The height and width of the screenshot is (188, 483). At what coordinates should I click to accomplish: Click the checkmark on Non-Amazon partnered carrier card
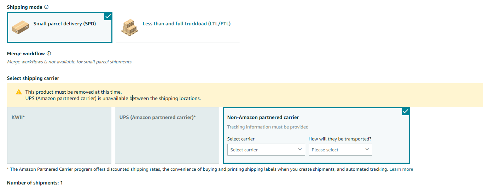tap(406, 111)
